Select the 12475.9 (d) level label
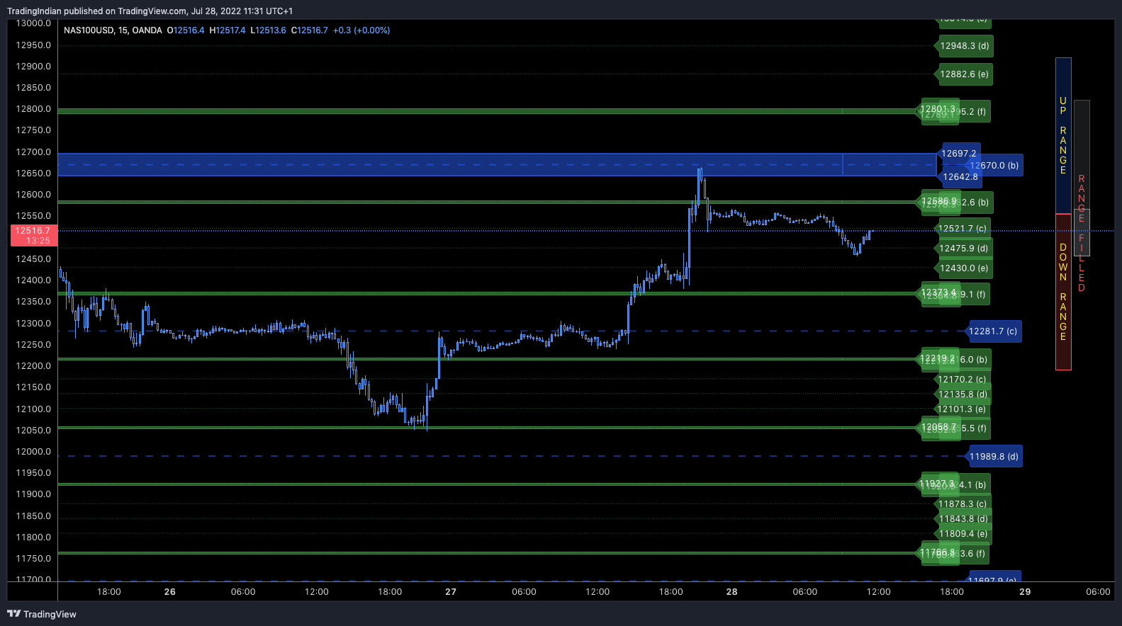The width and height of the screenshot is (1122, 626). [x=964, y=249]
